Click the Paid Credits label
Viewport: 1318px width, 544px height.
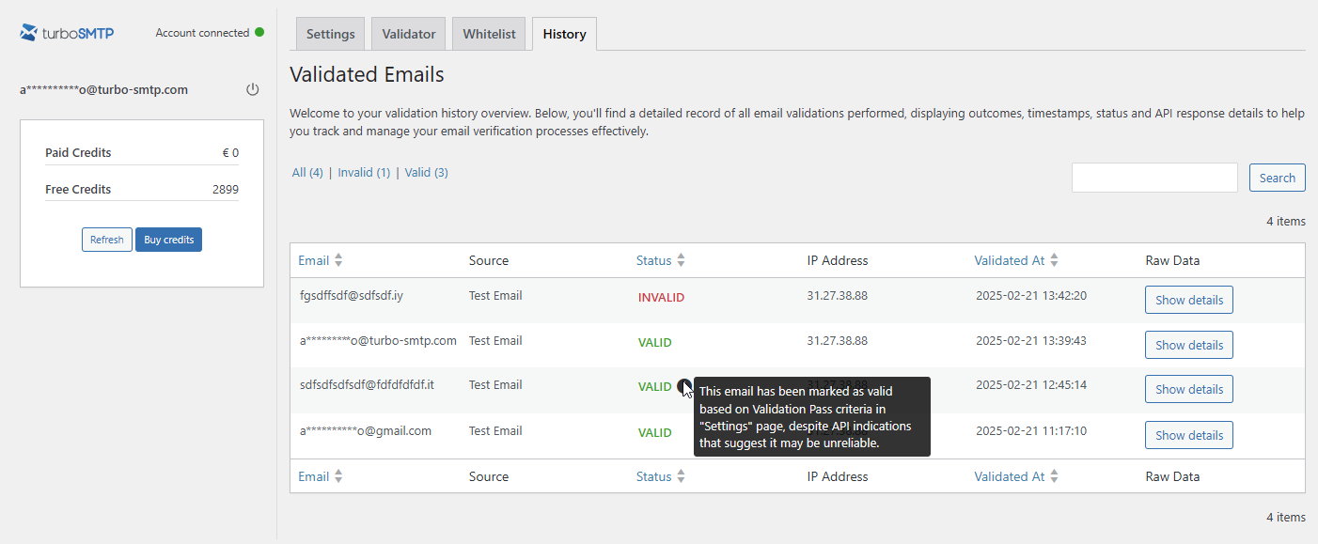coord(78,152)
